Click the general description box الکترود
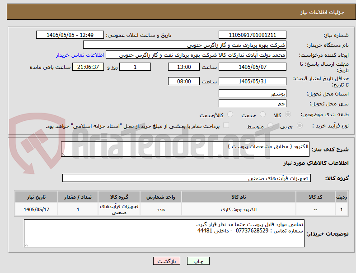 (185, 149)
